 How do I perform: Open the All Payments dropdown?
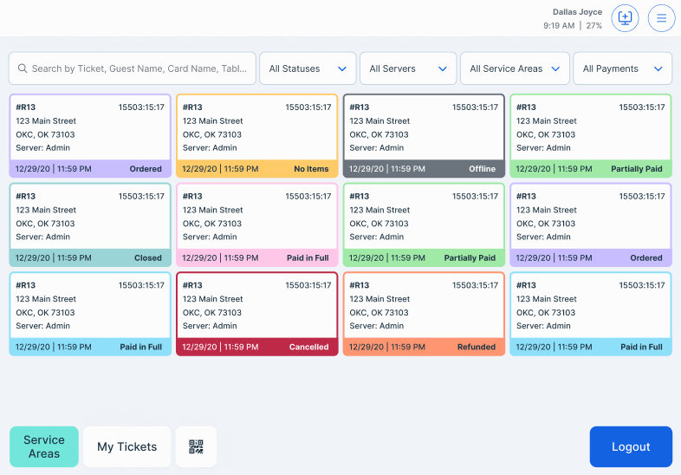(622, 68)
